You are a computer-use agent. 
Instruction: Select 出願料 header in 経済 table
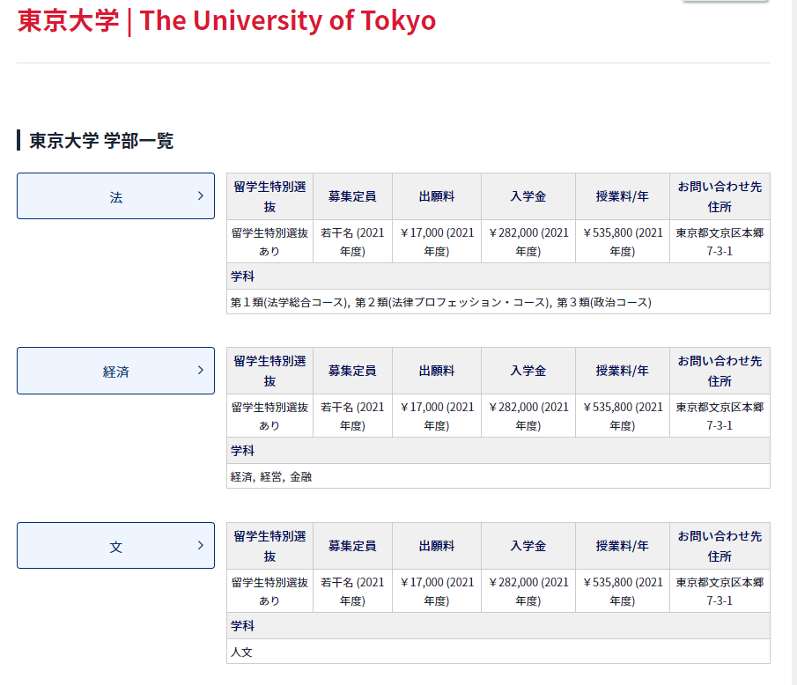point(437,371)
